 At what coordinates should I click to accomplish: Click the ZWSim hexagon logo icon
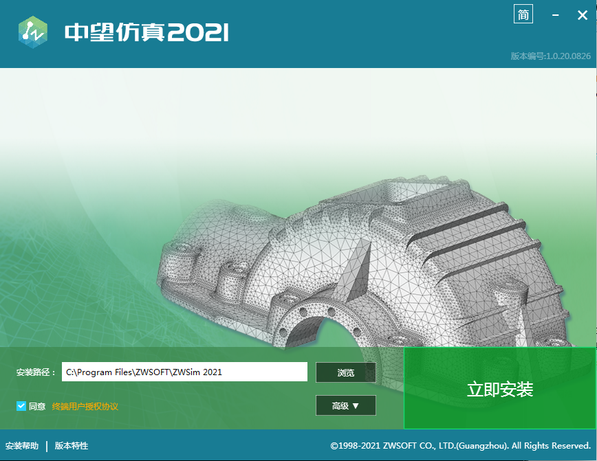tap(33, 32)
